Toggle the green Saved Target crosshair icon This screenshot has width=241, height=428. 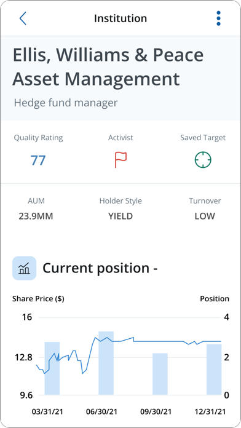click(x=203, y=160)
